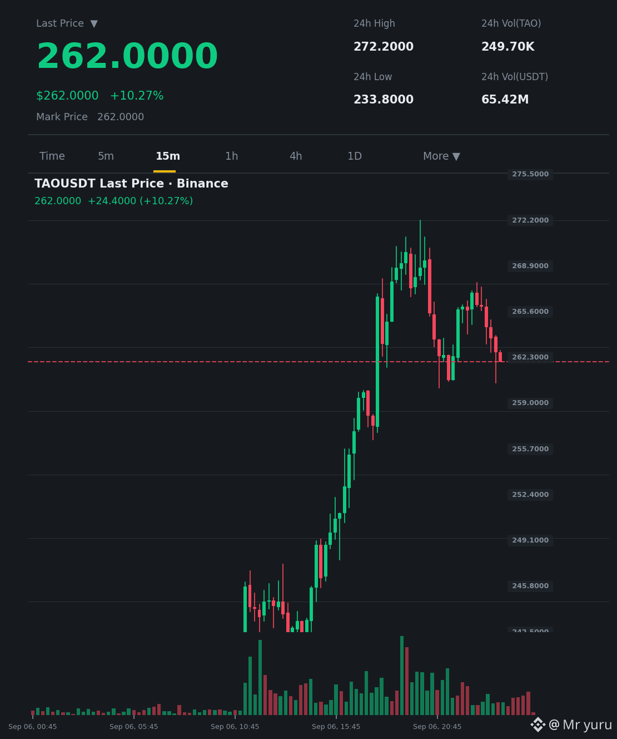Viewport: 617px width, 739px height.
Task: Expand the More timeframes menu
Action: [441, 156]
